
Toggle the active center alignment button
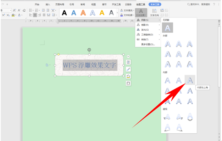coord(35,15)
